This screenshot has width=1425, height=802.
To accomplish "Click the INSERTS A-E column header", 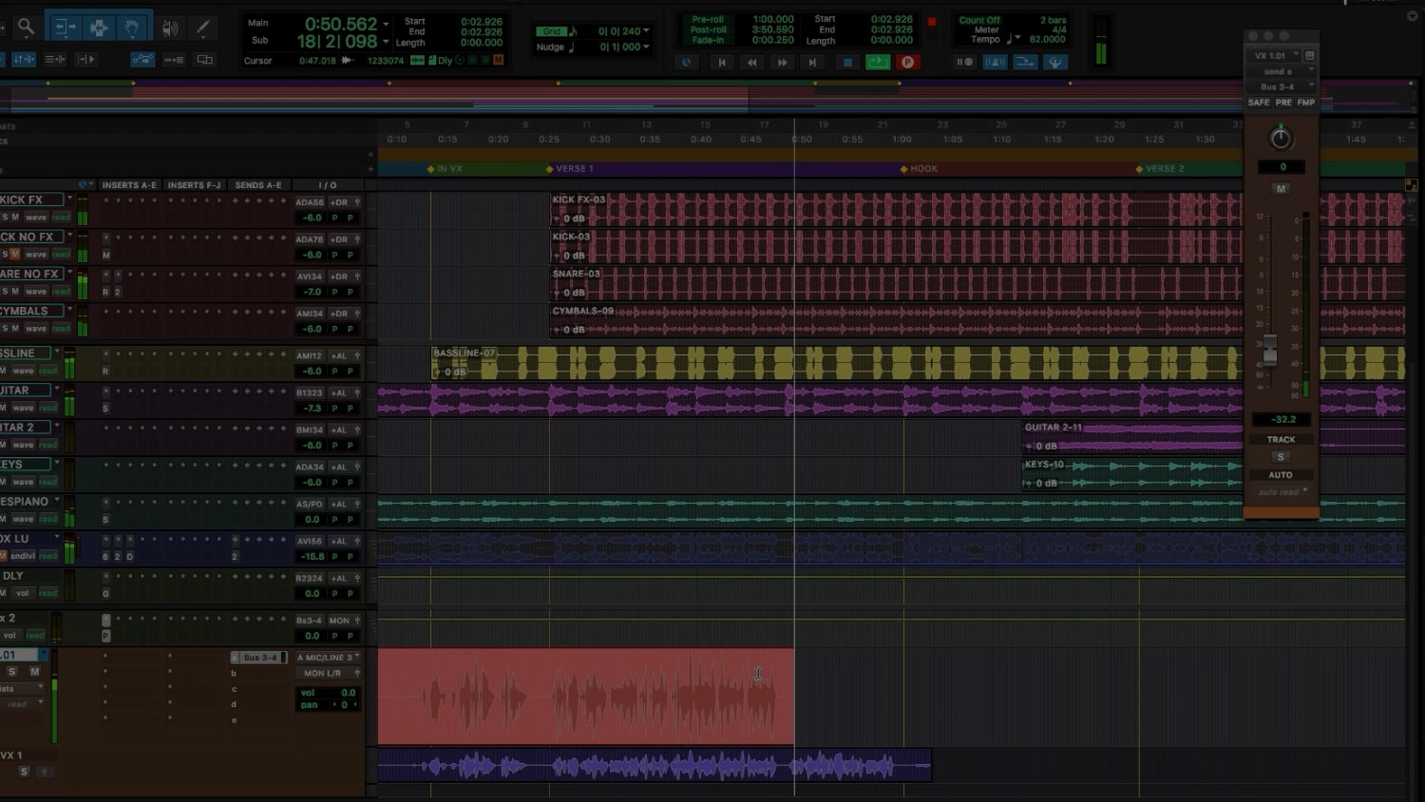I will (129, 185).
